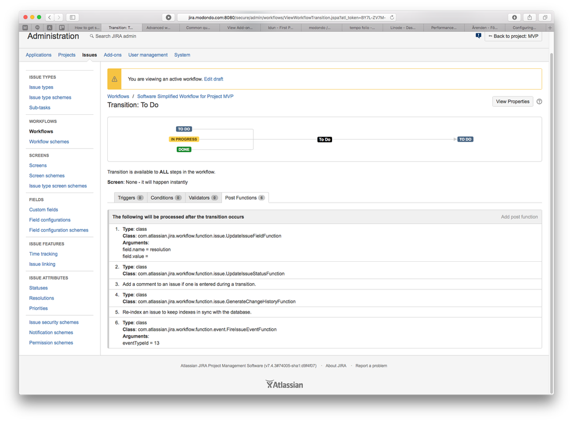Select the Validators tab
The image size is (573, 422).
203,198
